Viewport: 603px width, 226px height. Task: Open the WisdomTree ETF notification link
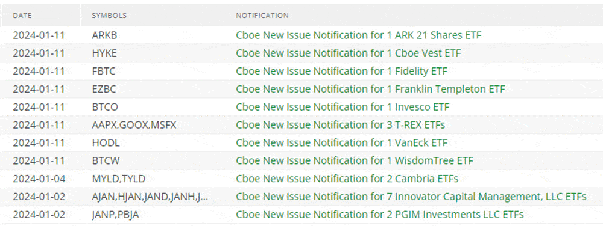[x=355, y=161]
